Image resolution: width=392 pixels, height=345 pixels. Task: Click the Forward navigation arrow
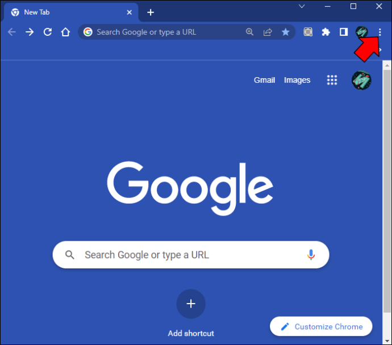click(x=30, y=32)
